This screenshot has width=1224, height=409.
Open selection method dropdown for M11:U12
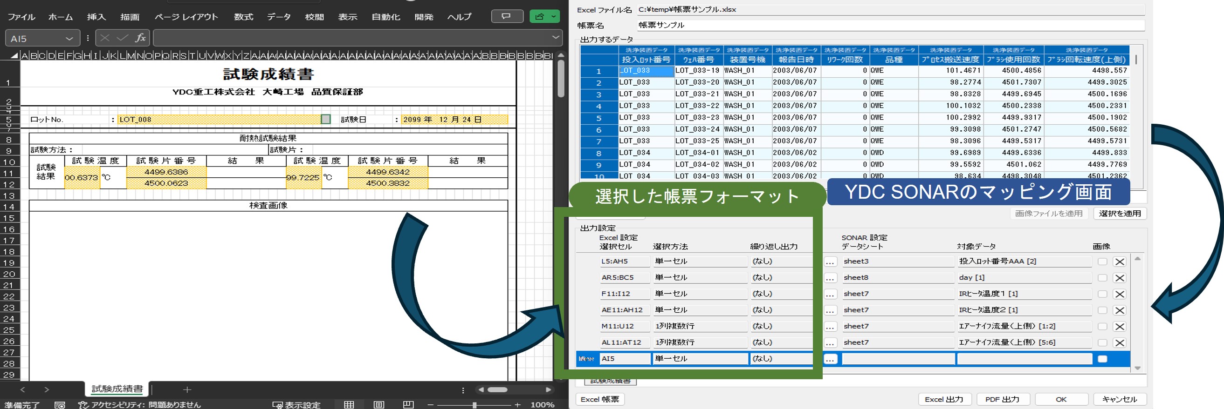[x=700, y=326]
